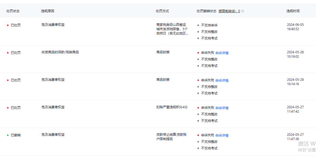Viewport: 316px width, 157px height.
Task: Click the red 申诉失败 dot in the 10:16:02 row
Action: [198, 53]
